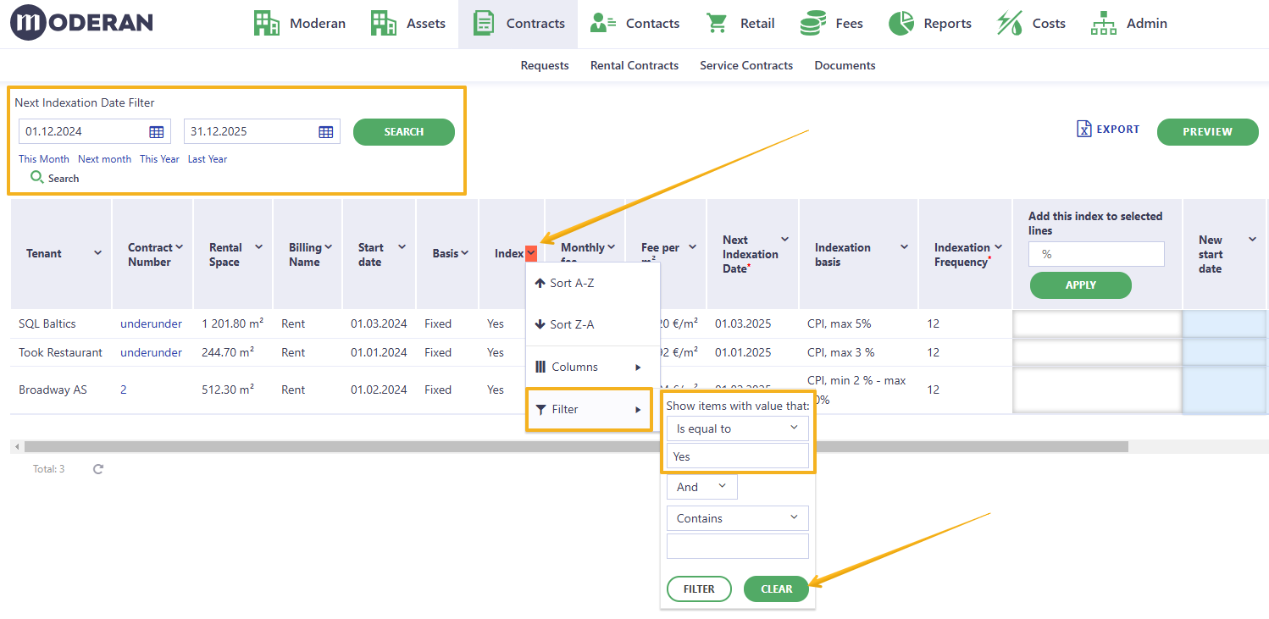Click the Fees coins icon
Image resolution: width=1269 pixels, height=619 pixels.
coord(813,23)
